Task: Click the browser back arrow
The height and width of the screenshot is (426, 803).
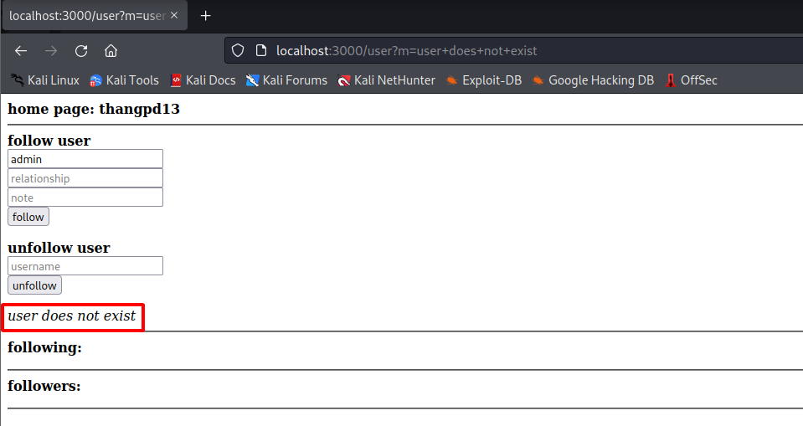Action: click(21, 50)
